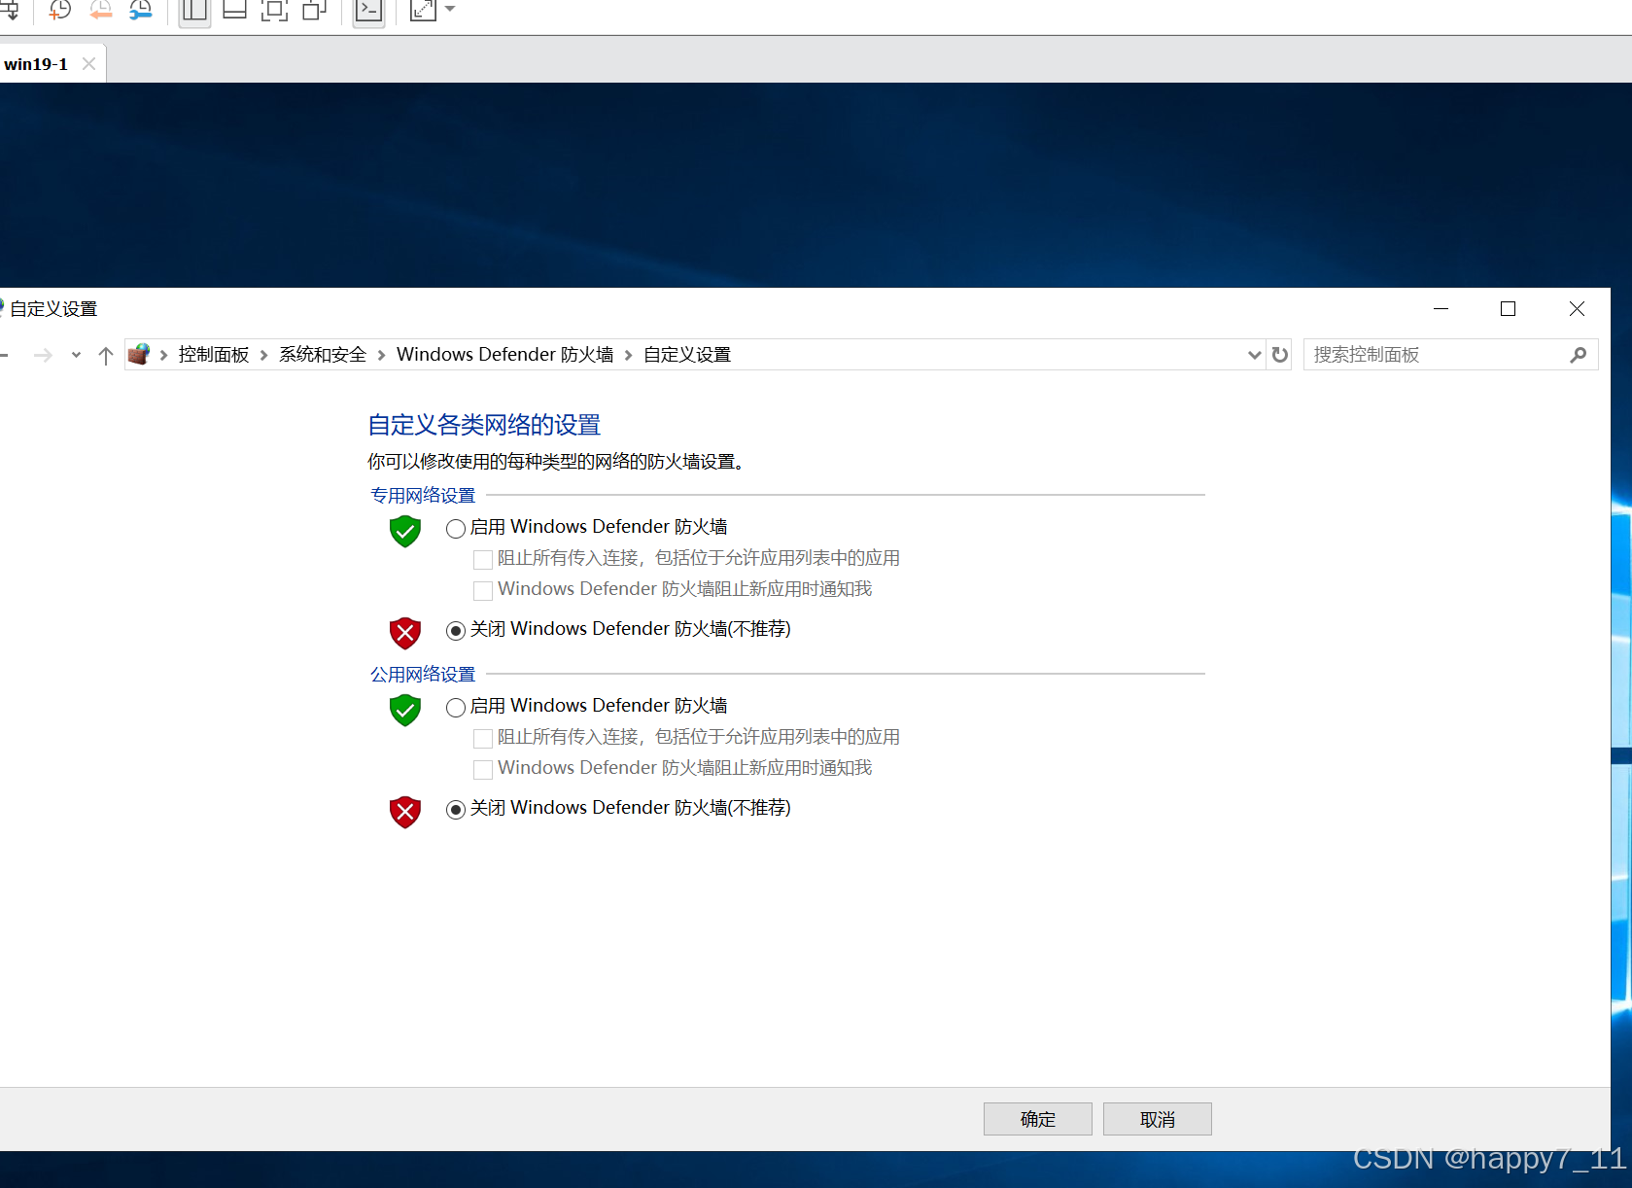
Task: Check block all incoming connections under 专用网络设置
Action: pos(483,559)
